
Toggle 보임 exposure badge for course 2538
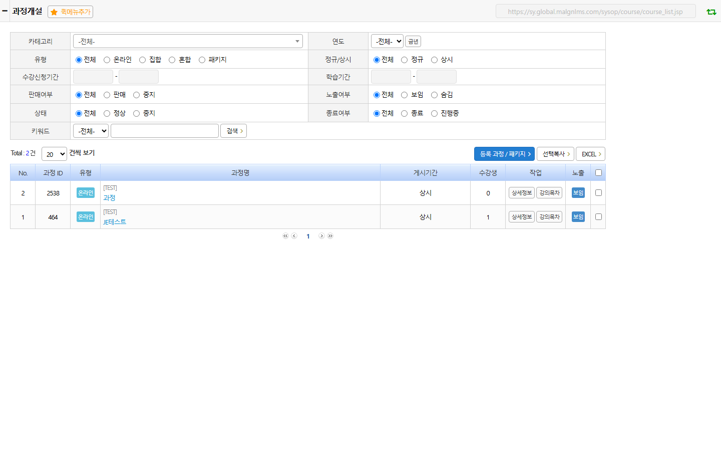coord(578,193)
